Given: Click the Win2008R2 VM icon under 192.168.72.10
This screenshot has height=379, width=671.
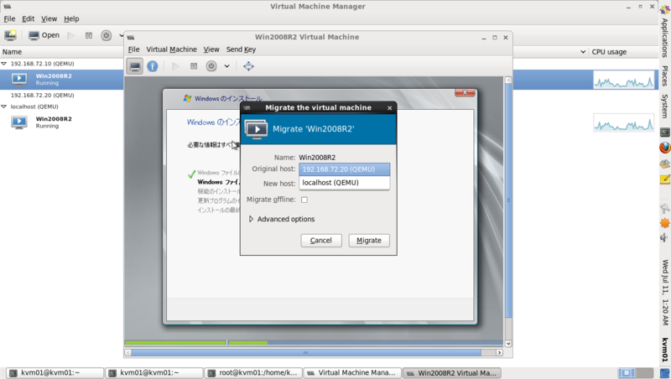Looking at the screenshot, I should tap(18, 79).
